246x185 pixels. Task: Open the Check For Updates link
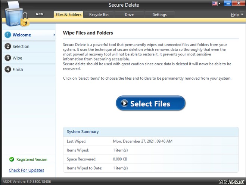[x=27, y=170]
